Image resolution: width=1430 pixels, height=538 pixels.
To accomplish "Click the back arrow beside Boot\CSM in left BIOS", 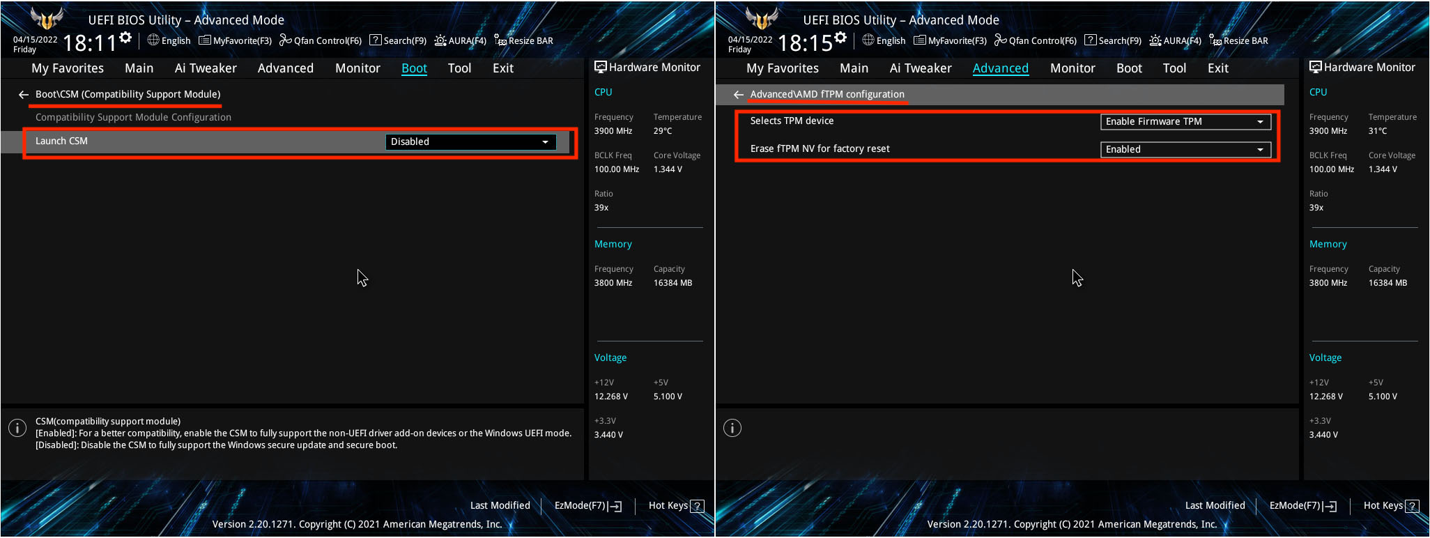I will click(24, 94).
